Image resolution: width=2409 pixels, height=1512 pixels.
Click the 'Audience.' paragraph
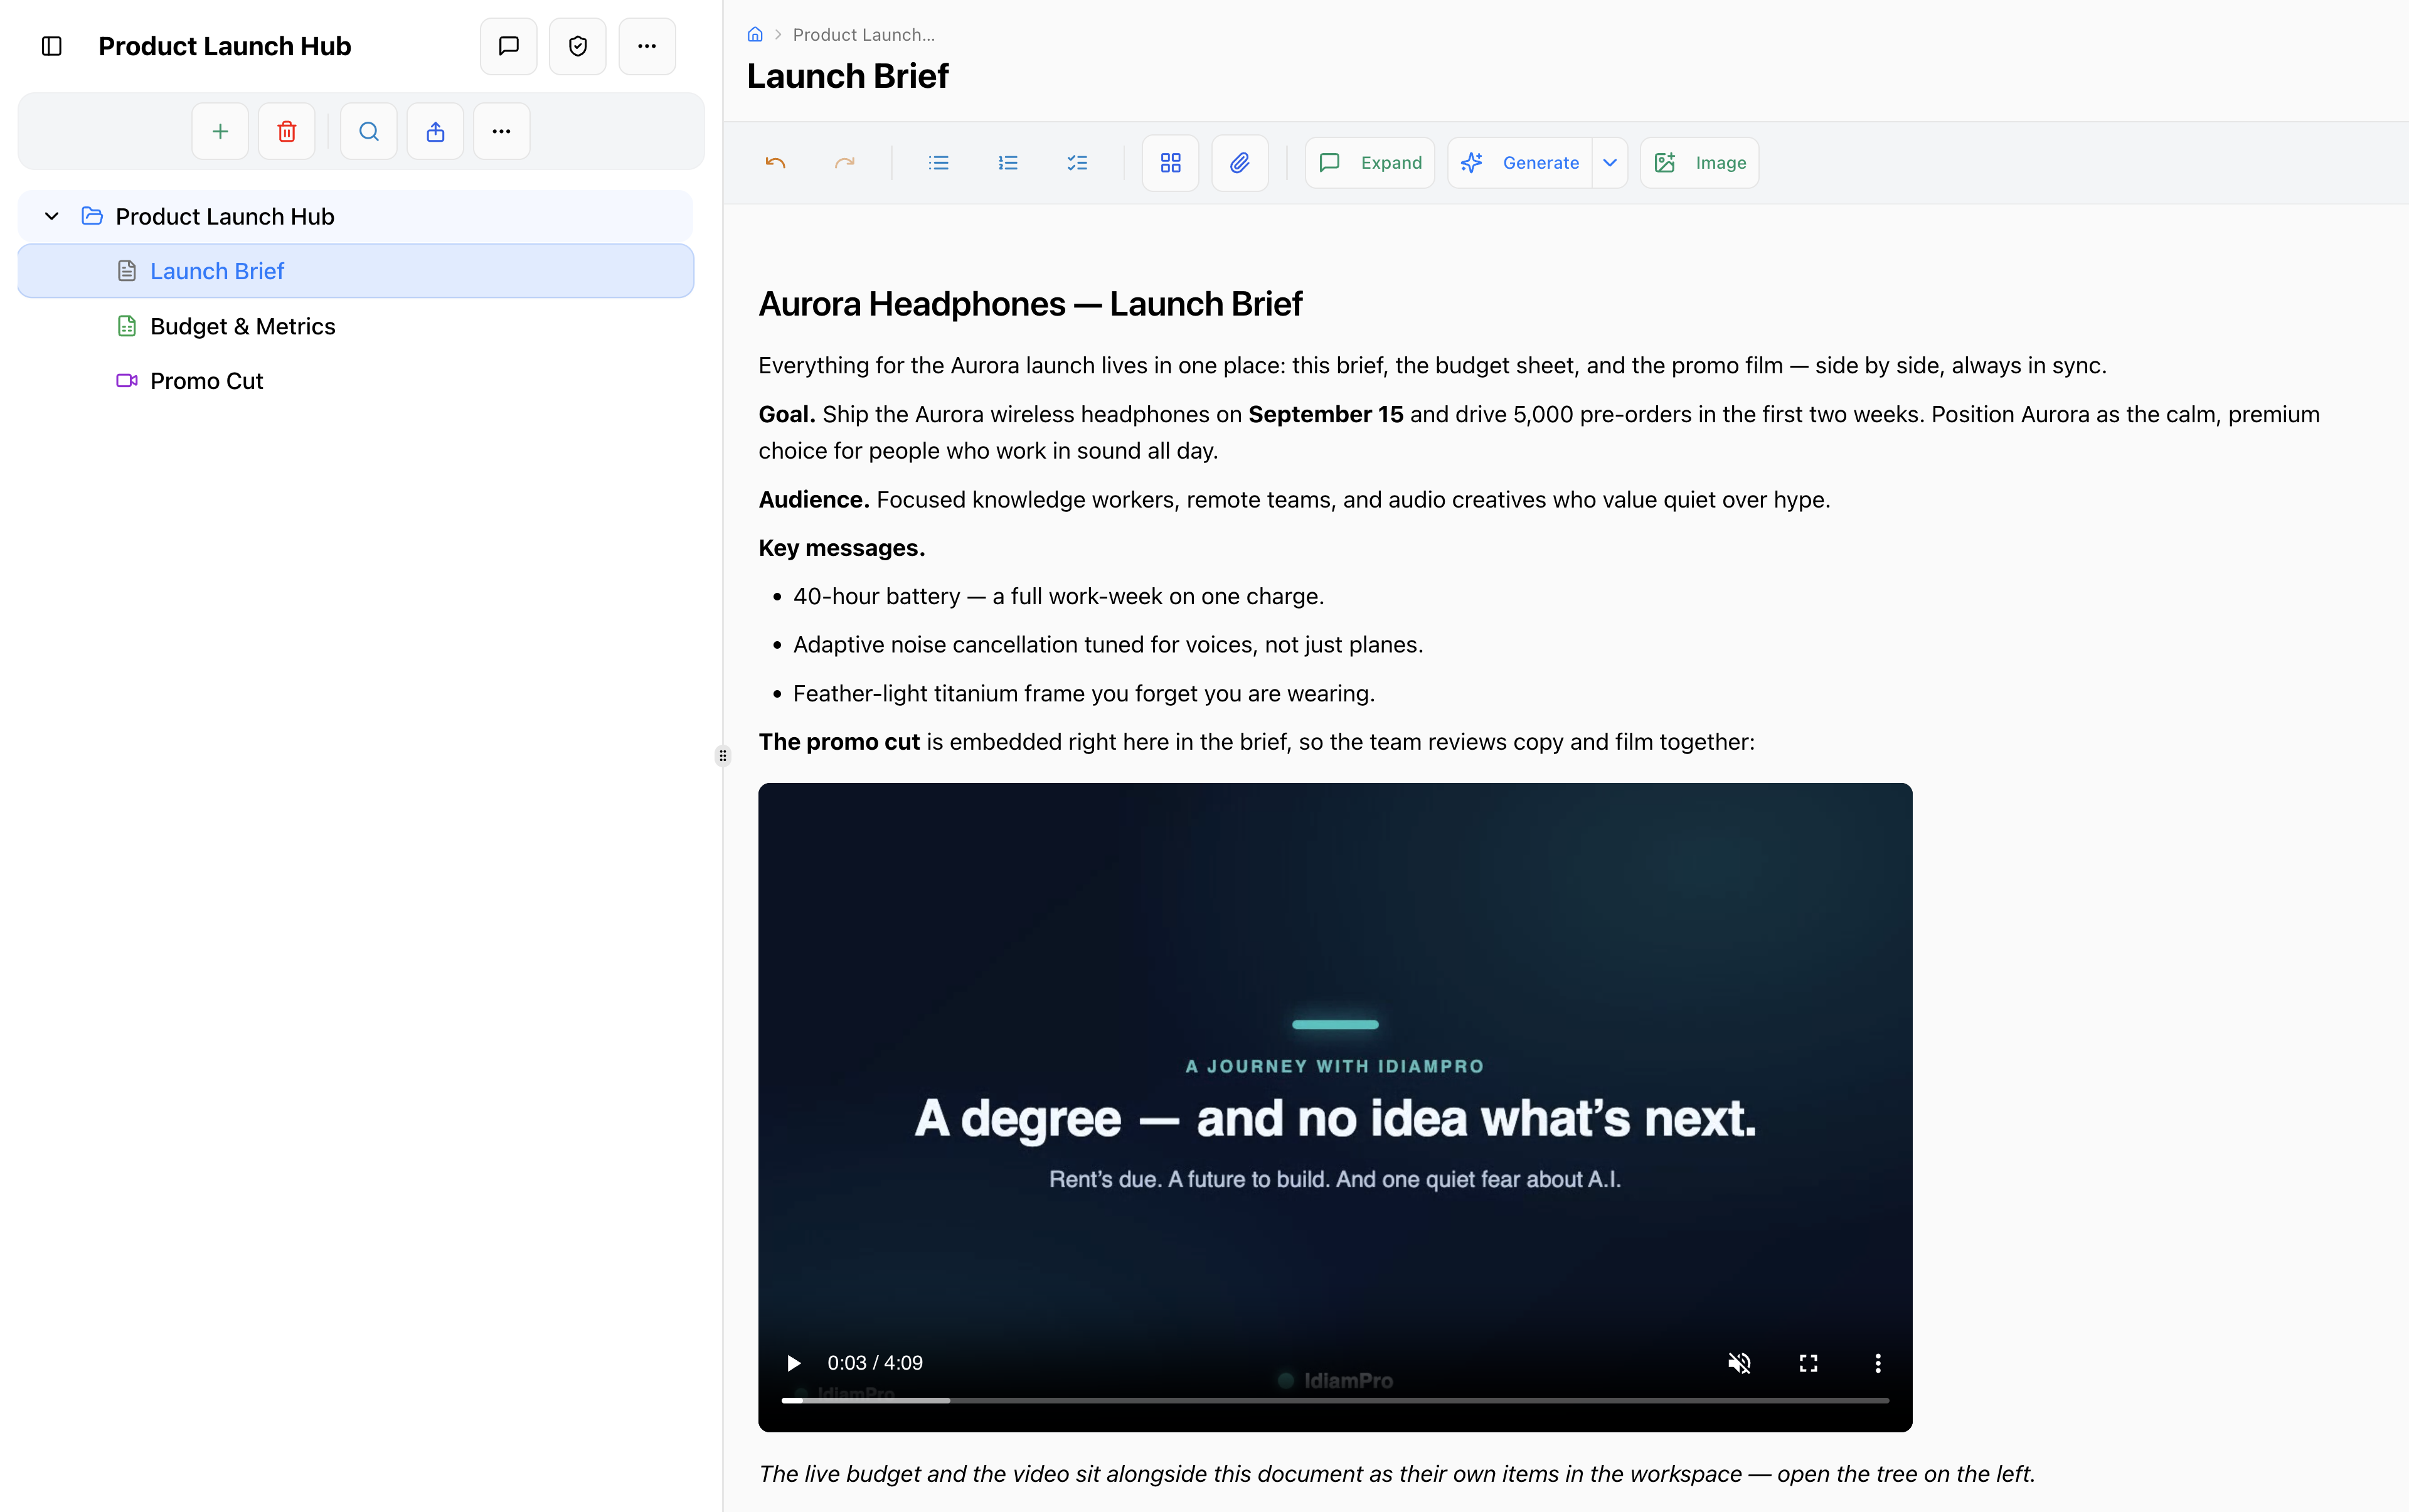[1294, 500]
